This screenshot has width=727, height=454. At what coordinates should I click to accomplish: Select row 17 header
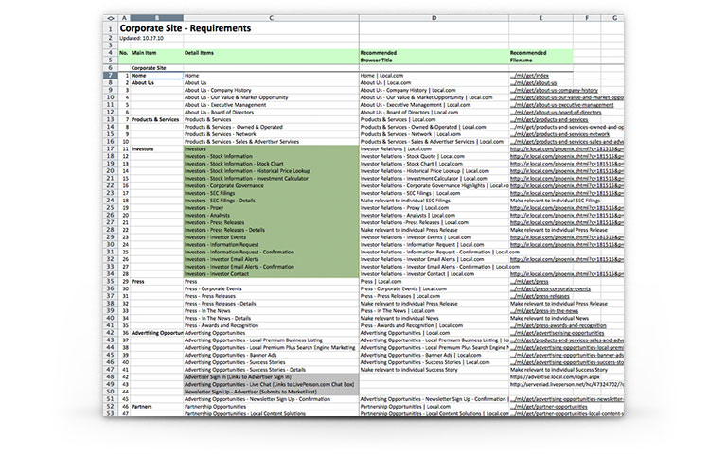point(111,149)
